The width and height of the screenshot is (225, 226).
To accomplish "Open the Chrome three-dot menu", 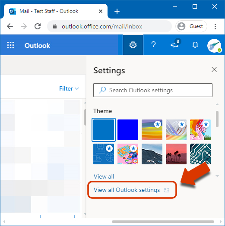I will pos(215,26).
